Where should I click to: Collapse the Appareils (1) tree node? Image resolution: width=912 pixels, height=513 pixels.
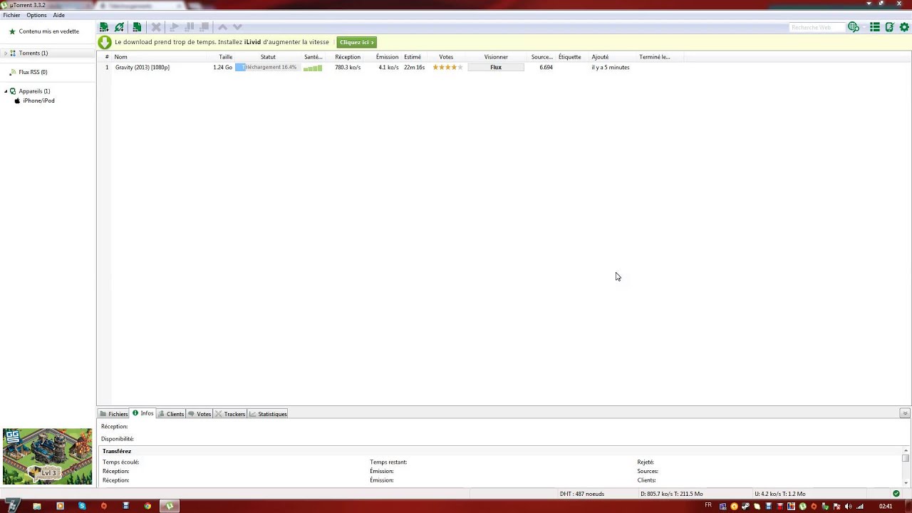(x=5, y=91)
